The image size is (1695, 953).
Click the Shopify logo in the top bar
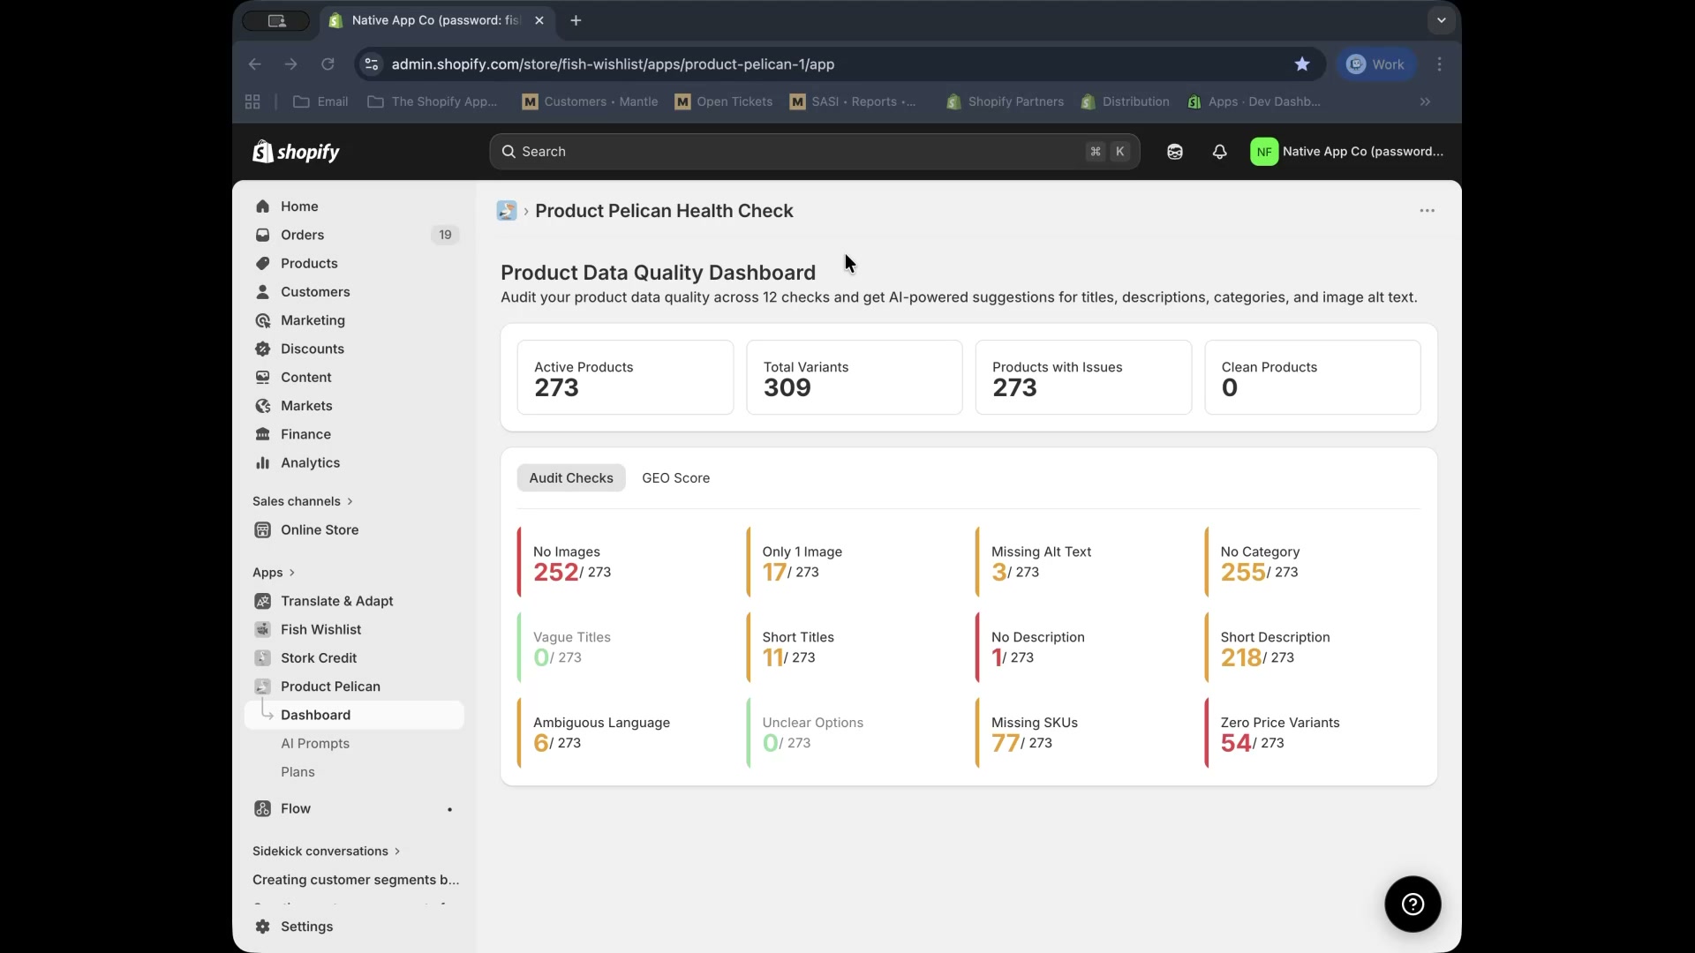(296, 151)
